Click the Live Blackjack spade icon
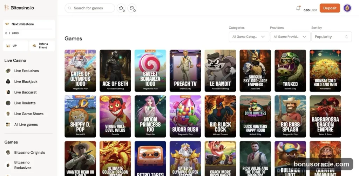 point(8,81)
